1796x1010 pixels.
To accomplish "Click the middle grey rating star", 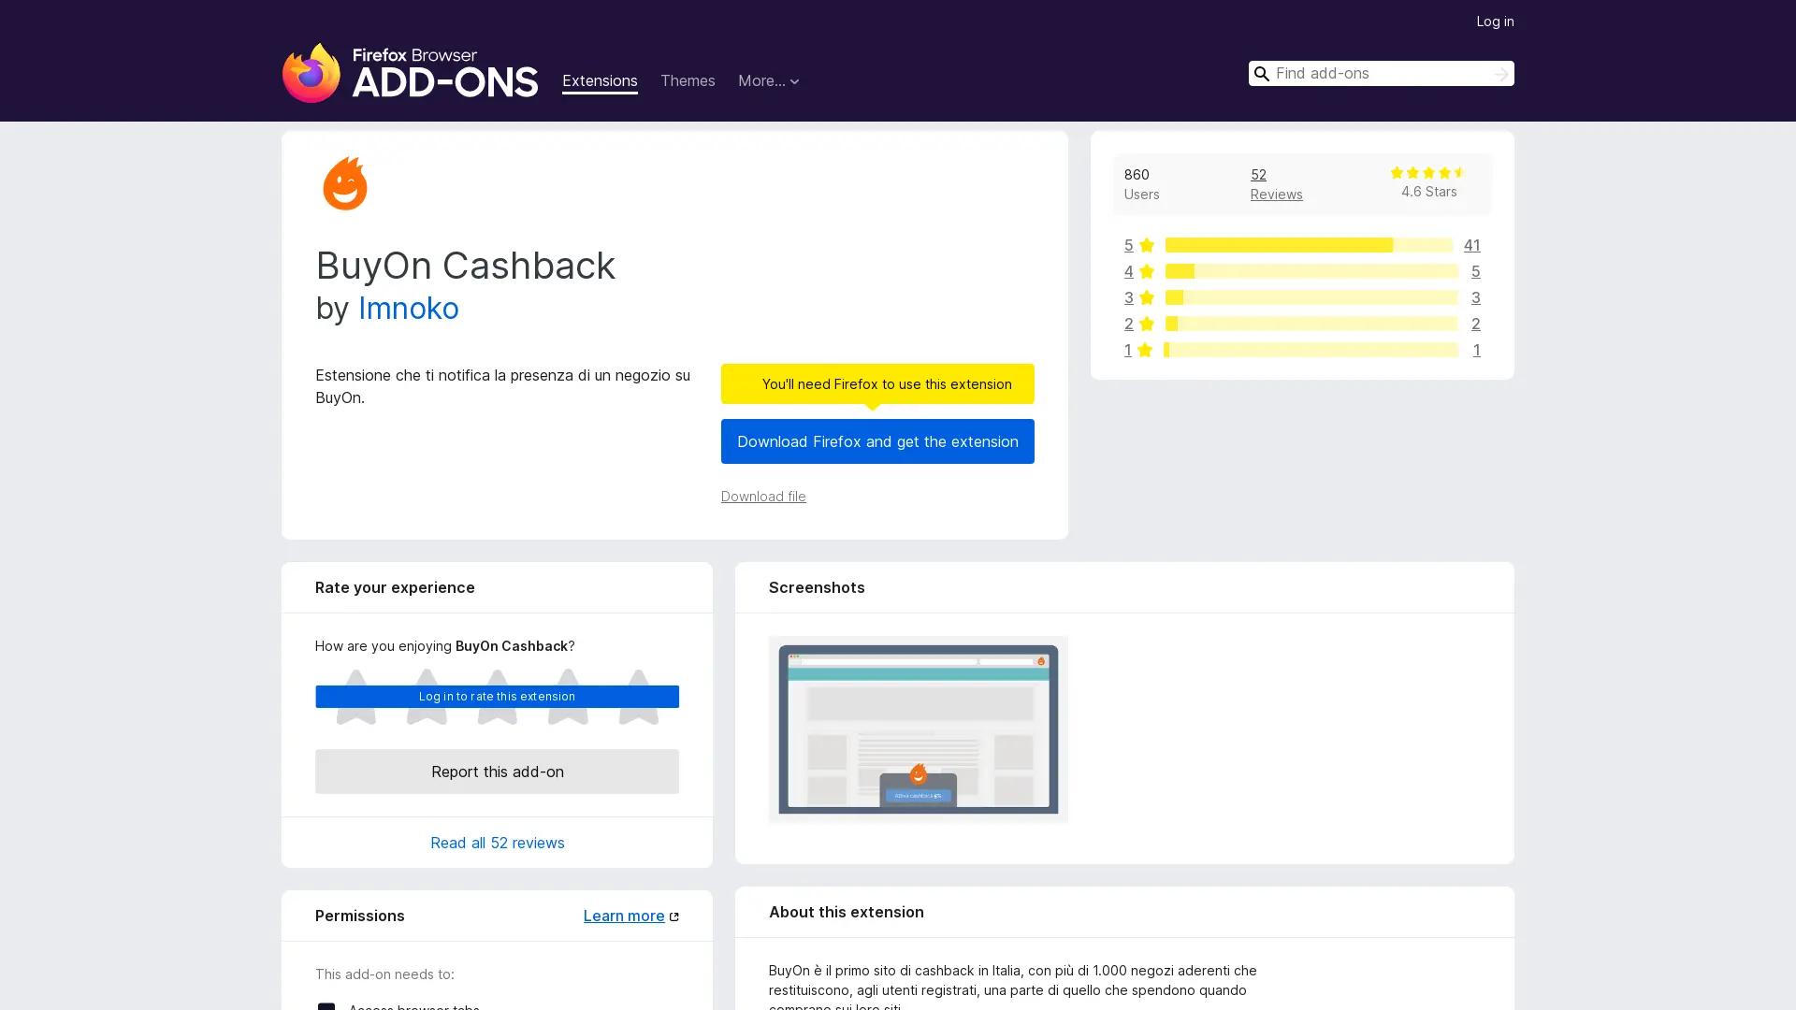I will click(497, 700).
